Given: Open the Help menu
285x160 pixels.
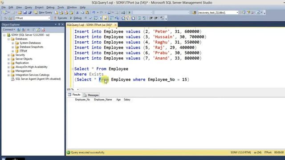Looking at the screenshot, I should coord(82,7).
